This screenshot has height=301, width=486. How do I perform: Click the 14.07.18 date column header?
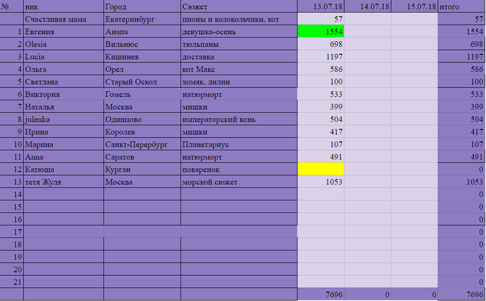[367, 6]
